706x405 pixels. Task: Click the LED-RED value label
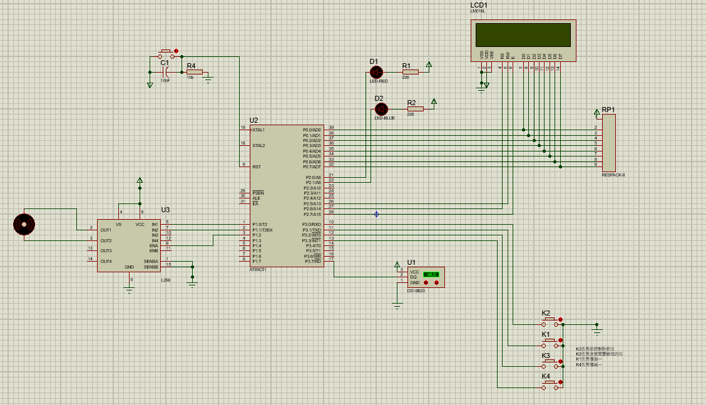[379, 81]
